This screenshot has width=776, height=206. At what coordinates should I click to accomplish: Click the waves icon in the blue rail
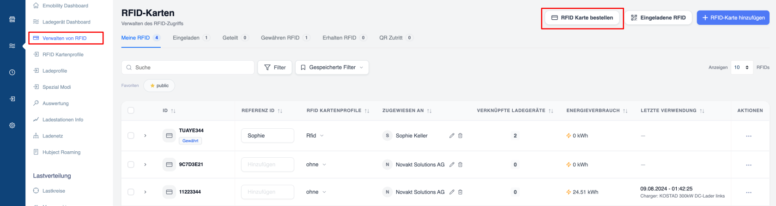click(x=12, y=46)
